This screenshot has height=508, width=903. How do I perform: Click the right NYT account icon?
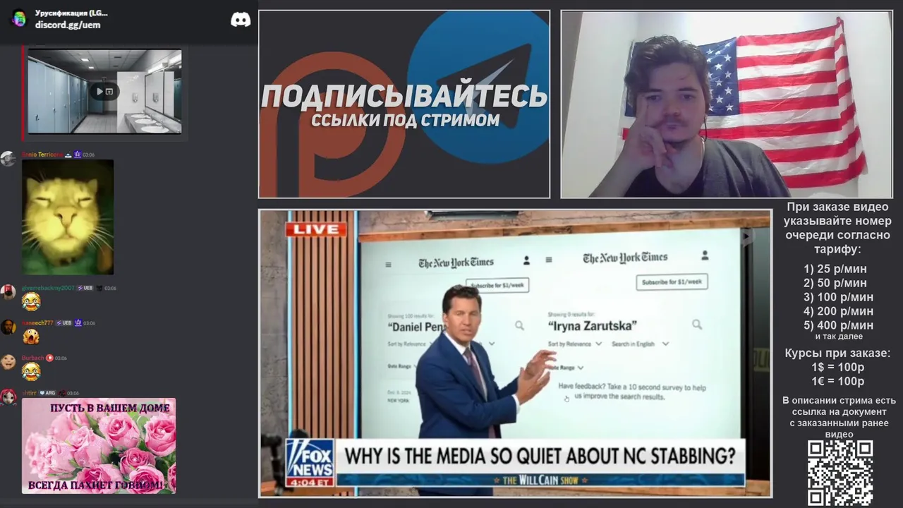click(705, 255)
